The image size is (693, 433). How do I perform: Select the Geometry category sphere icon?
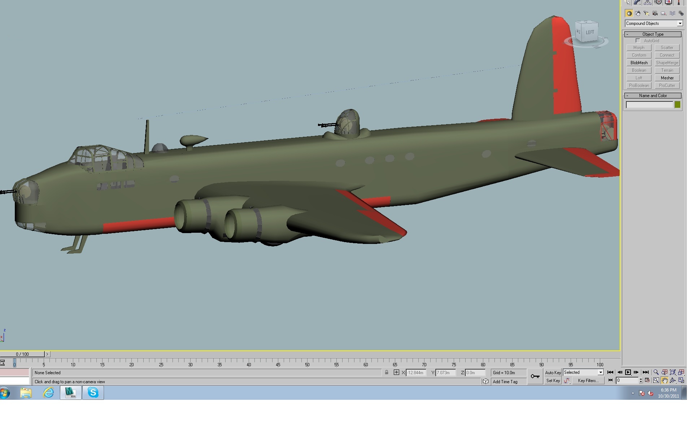[629, 13]
